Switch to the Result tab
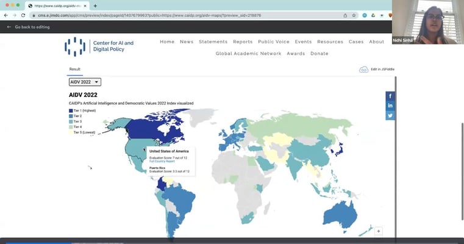The image size is (464, 244). click(74, 70)
